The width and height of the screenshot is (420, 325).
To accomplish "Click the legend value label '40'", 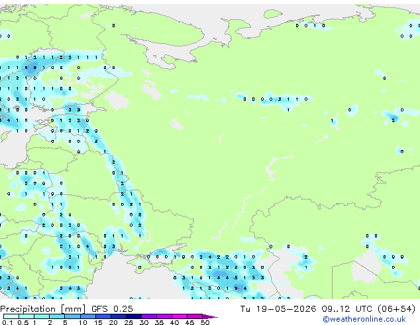I will pos(174,322).
